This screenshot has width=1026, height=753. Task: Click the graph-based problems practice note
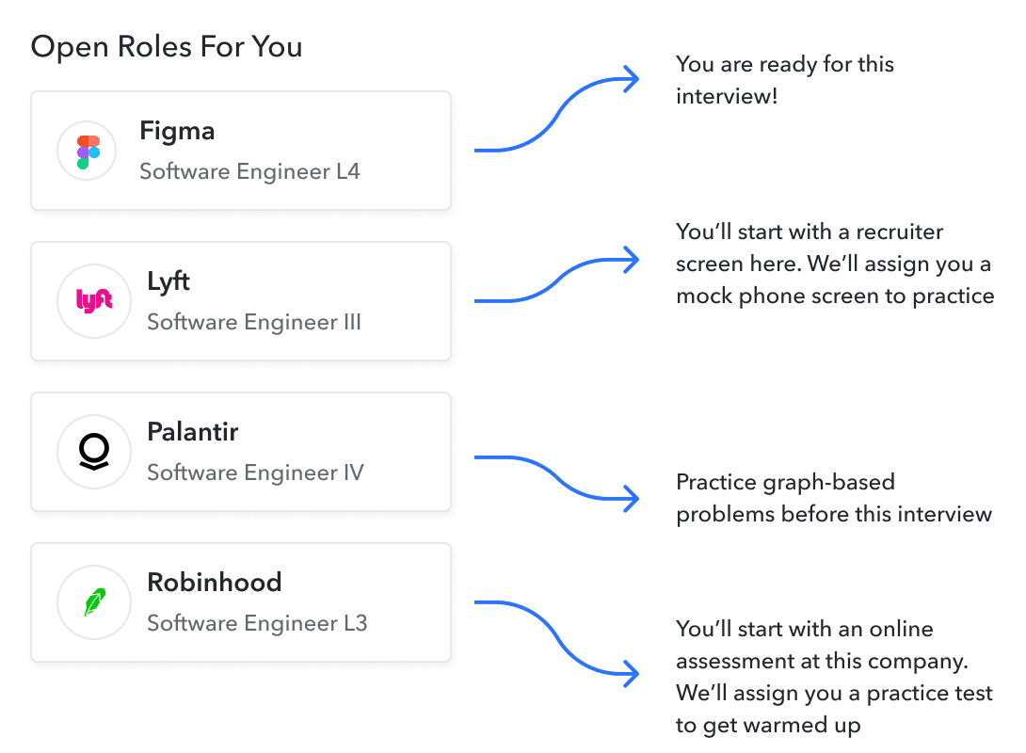pyautogui.click(x=834, y=498)
